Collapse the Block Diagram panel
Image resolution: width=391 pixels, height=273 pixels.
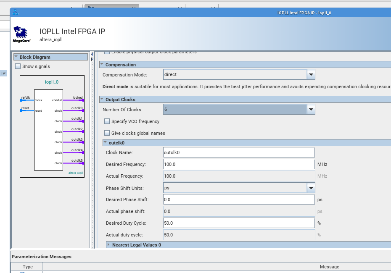(x=16, y=57)
